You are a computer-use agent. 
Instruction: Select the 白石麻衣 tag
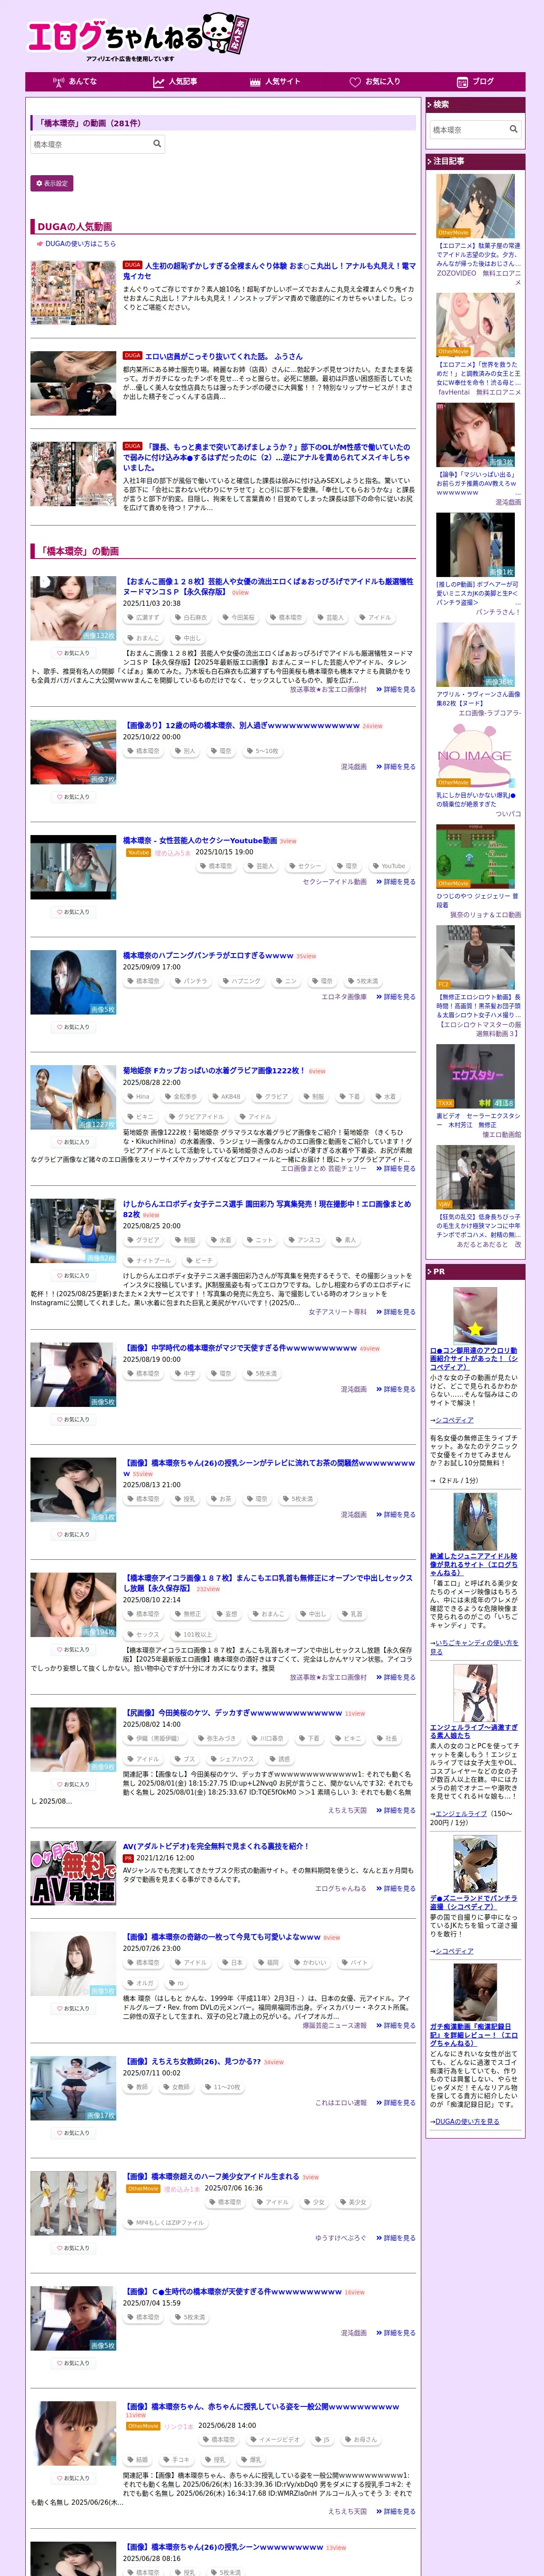(x=190, y=617)
